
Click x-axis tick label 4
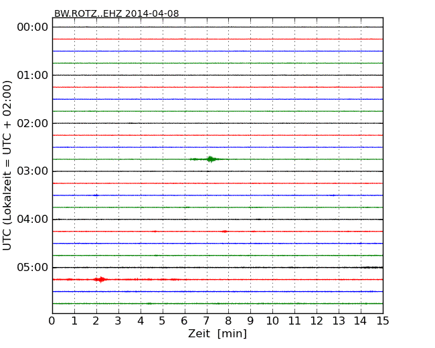click(x=141, y=321)
